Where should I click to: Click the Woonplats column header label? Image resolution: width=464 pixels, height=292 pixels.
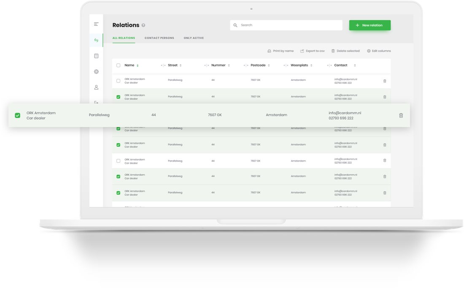(x=299, y=65)
